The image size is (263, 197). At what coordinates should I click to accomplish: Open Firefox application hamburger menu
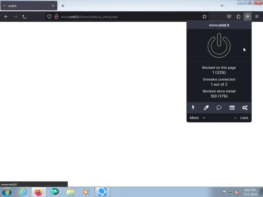[257, 16]
